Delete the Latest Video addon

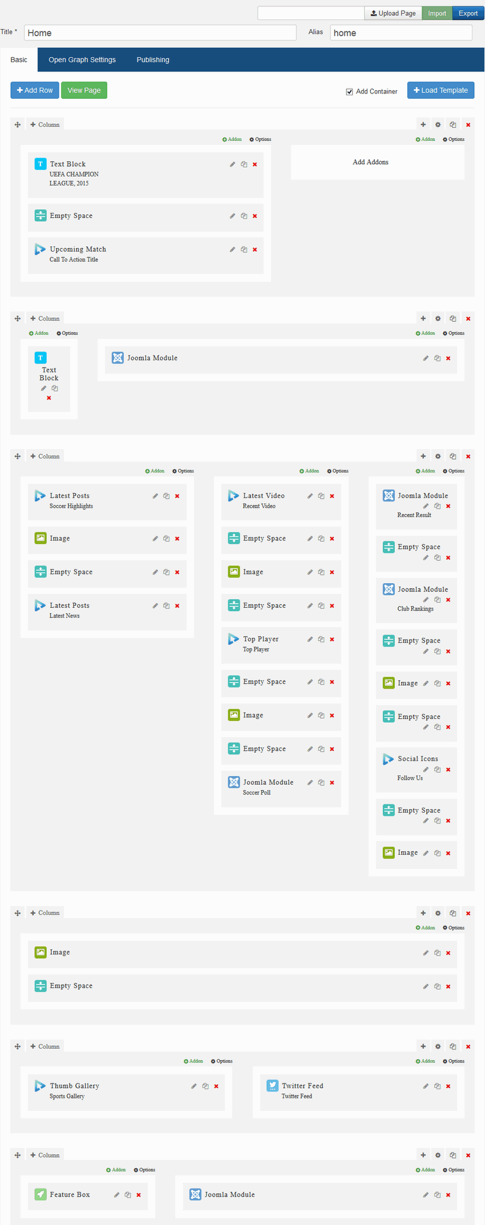[332, 496]
